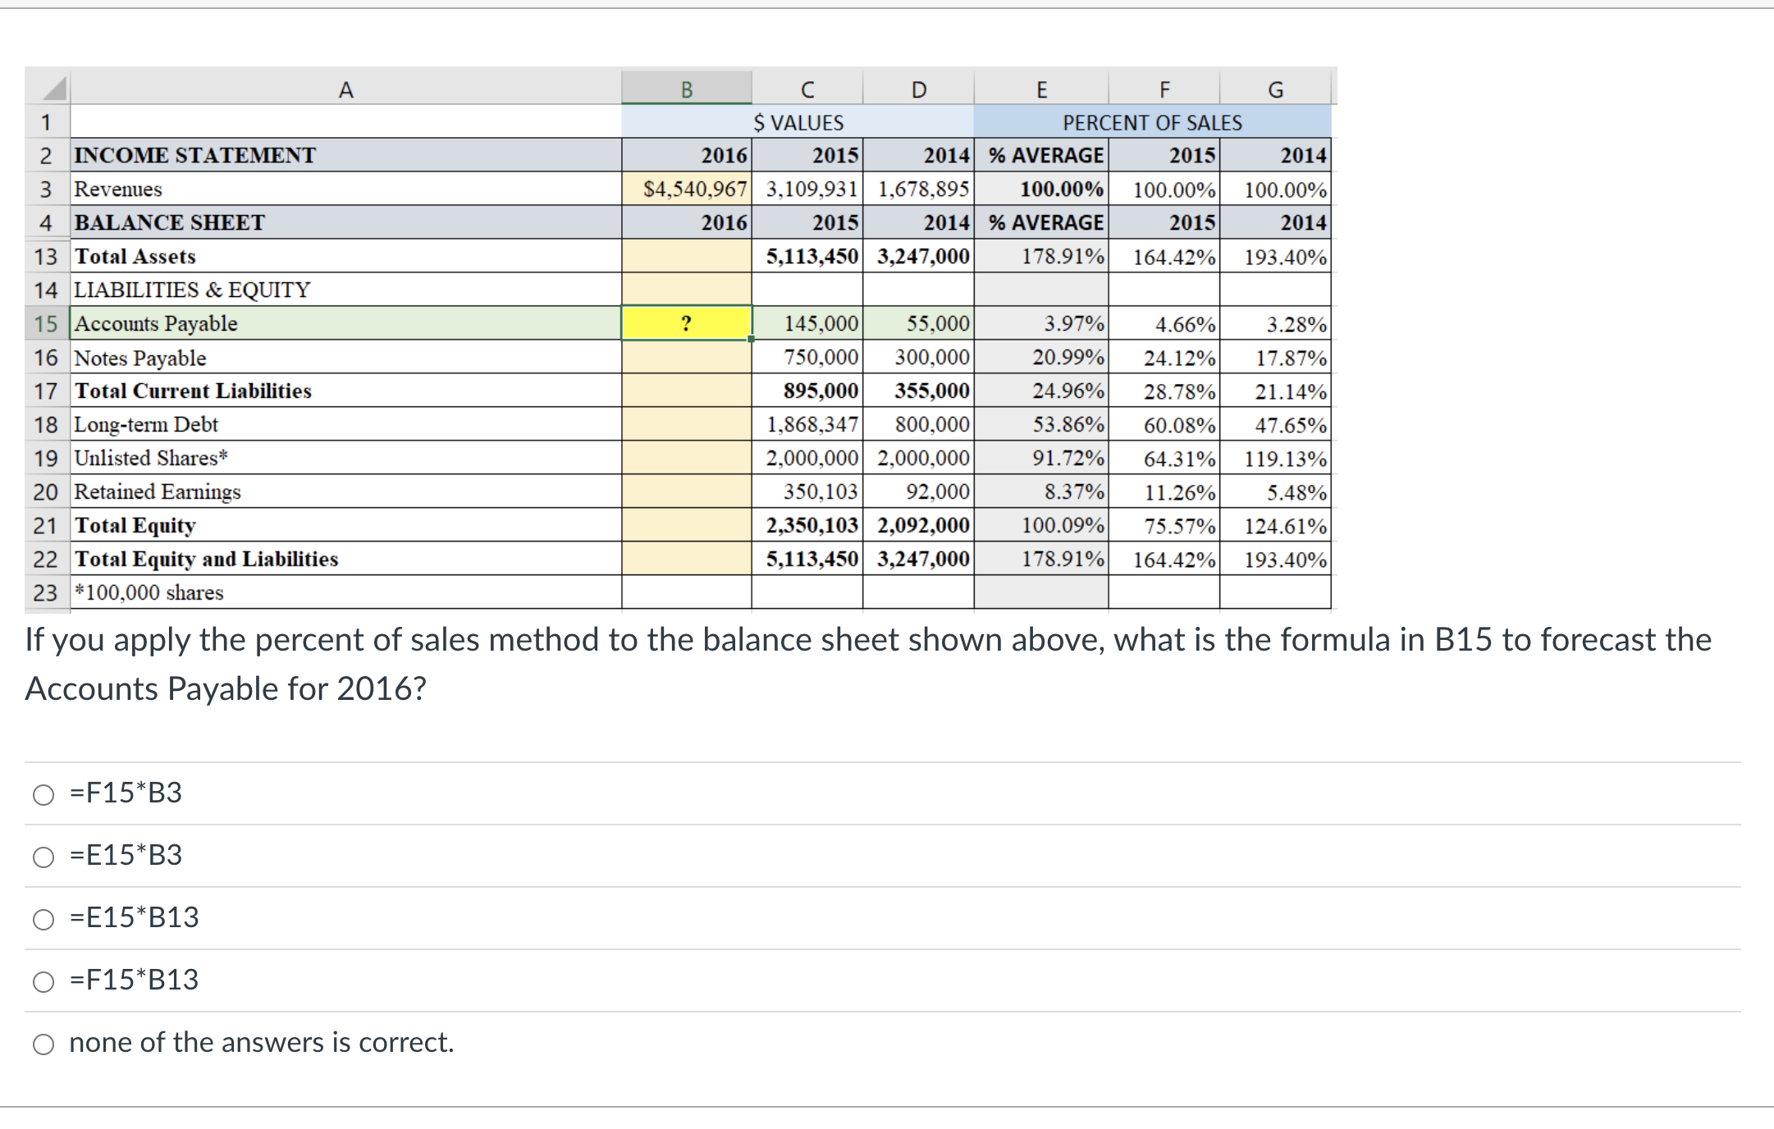Click column E header
The height and width of the screenshot is (1129, 1774).
click(1041, 88)
